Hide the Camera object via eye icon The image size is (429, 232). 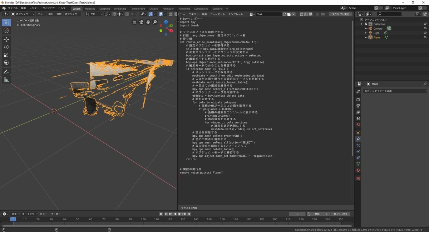click(425, 29)
